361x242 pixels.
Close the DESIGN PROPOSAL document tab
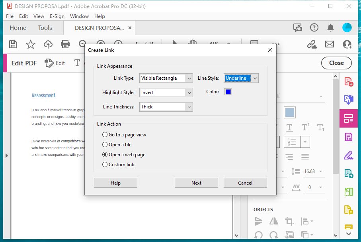(130, 28)
